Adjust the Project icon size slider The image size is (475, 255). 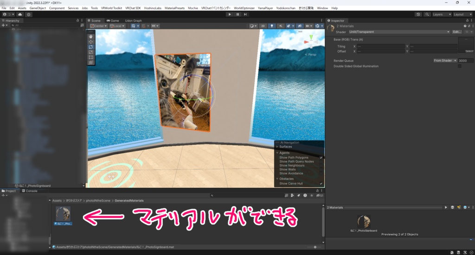point(315,247)
